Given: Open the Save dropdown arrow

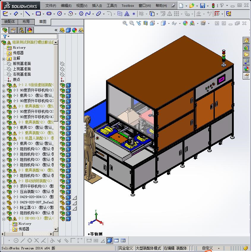Looking at the screenshot, I should (208, 6).
